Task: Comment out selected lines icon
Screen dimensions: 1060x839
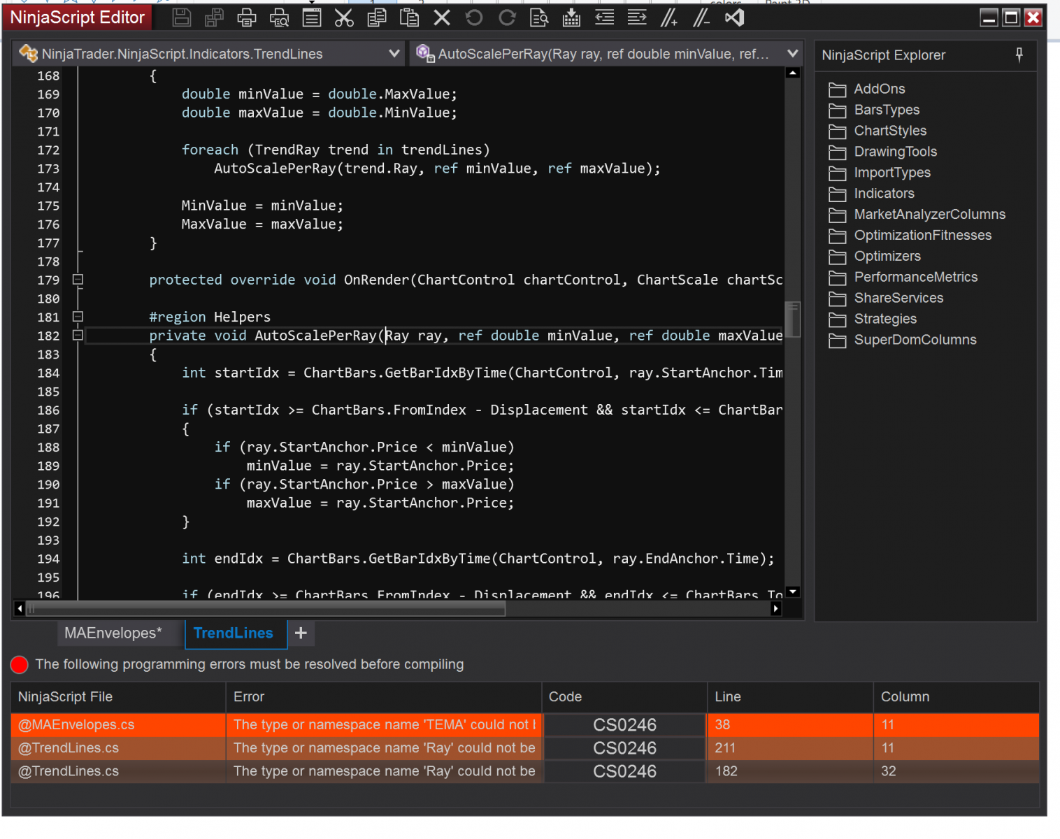Action: 668,18
